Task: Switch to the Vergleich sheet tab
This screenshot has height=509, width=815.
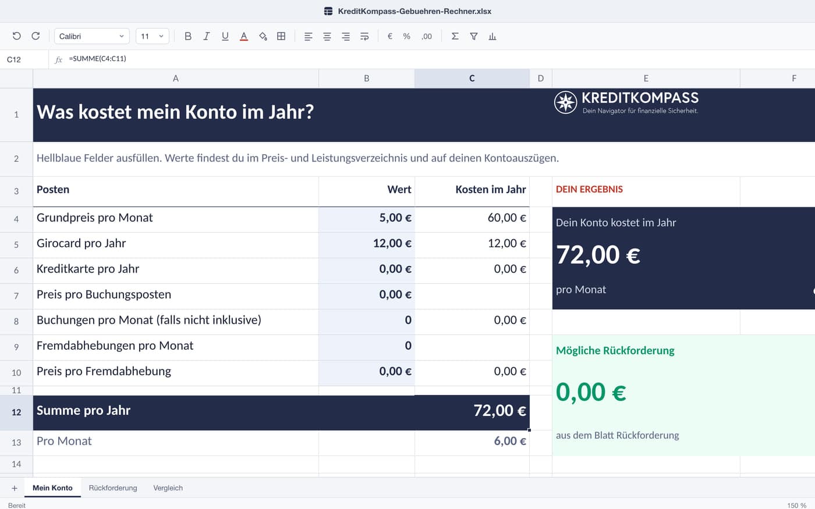Action: pos(168,488)
